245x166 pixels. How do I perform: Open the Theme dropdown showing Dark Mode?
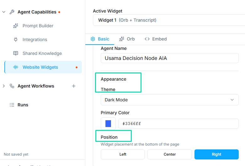pos(169,100)
